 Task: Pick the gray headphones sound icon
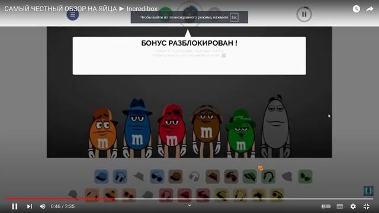(x=194, y=177)
